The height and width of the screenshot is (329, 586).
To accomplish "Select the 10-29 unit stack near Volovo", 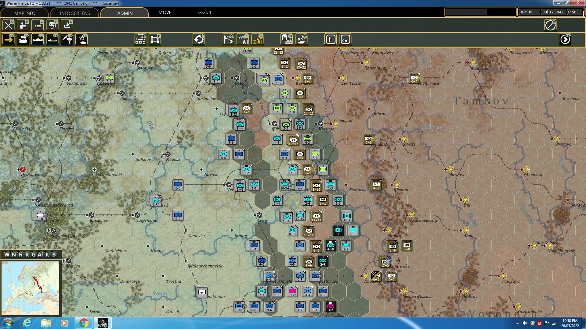I will 264,80.
